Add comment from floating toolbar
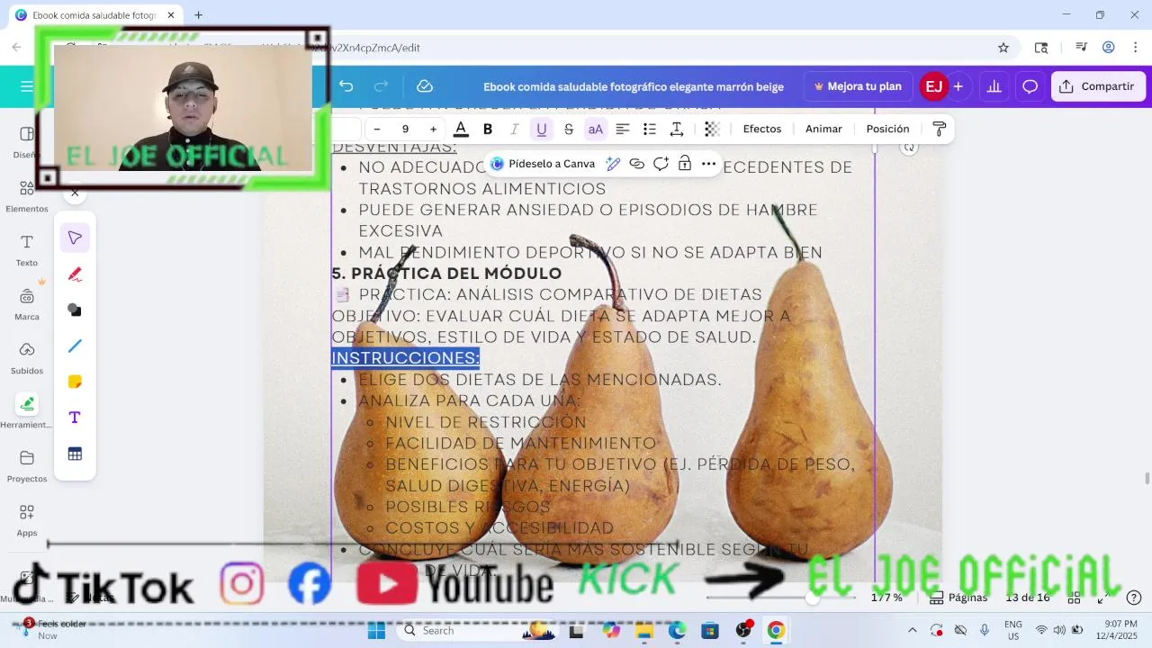Image resolution: width=1152 pixels, height=648 pixels. pos(661,164)
